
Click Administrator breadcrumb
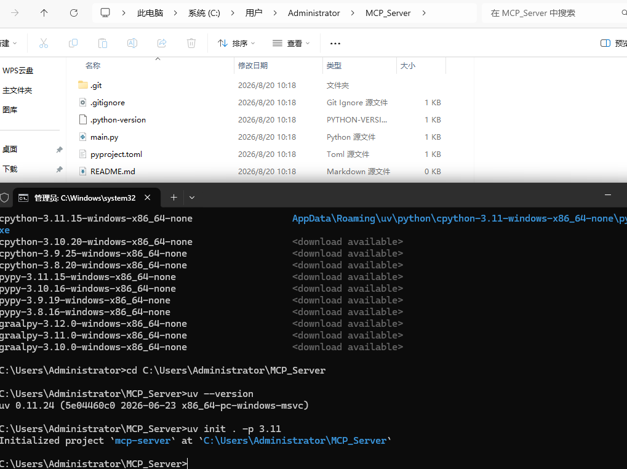click(x=314, y=13)
